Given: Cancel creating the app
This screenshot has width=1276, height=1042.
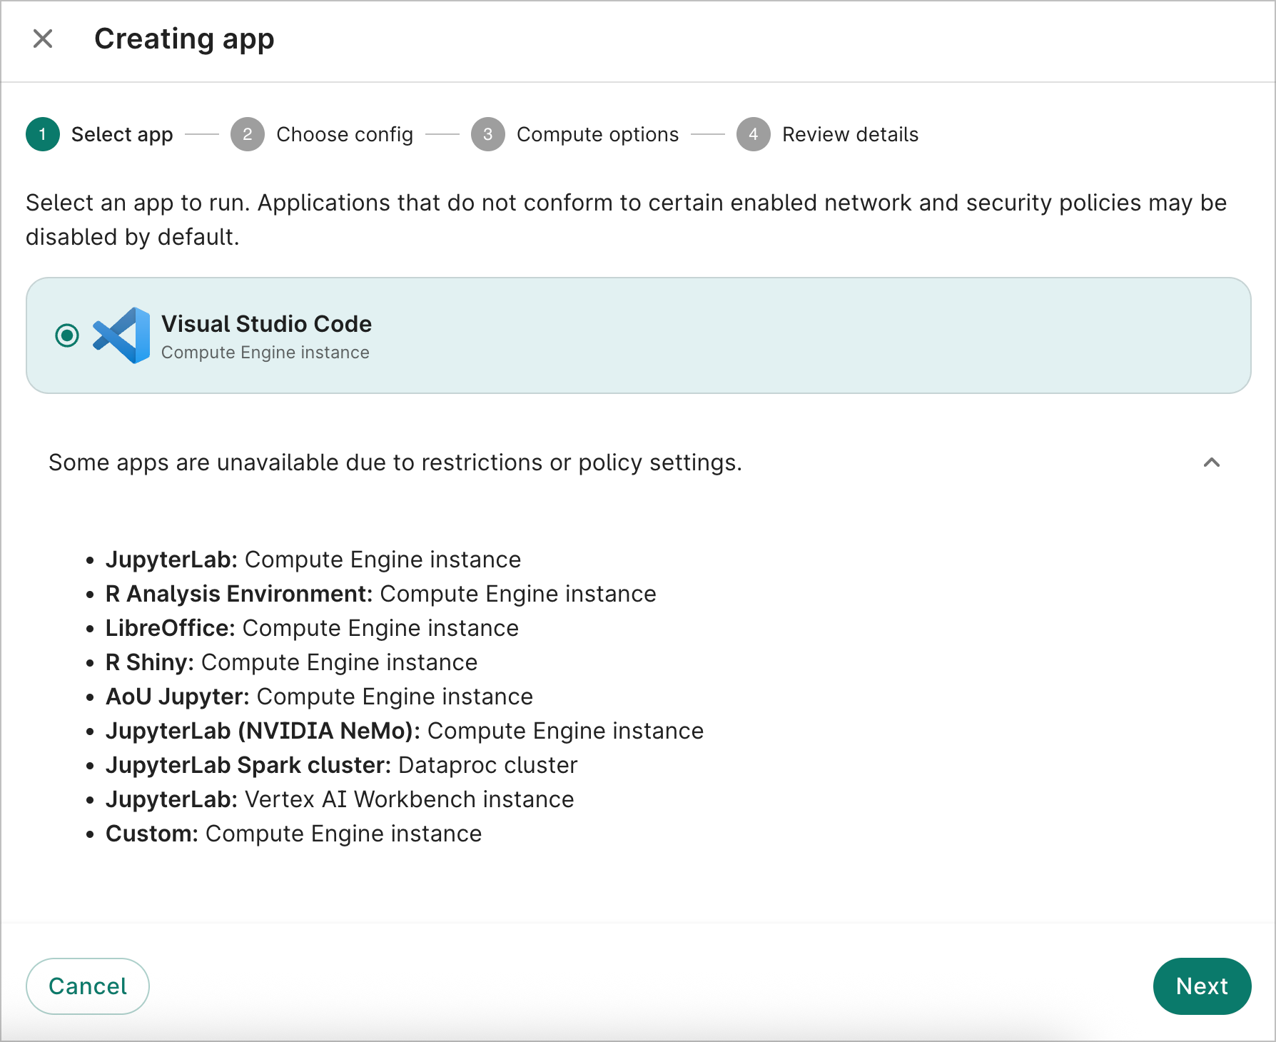Looking at the screenshot, I should point(87,986).
